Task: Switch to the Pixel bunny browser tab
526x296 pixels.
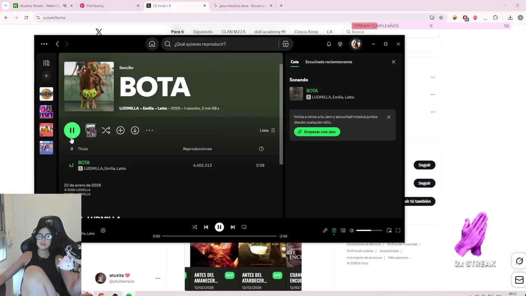Action: [109, 6]
